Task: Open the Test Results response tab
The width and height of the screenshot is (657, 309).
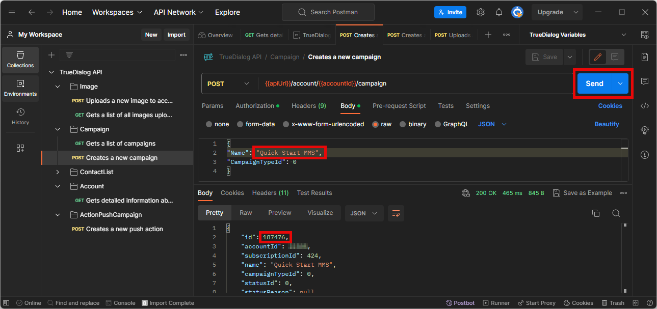Action: point(314,193)
